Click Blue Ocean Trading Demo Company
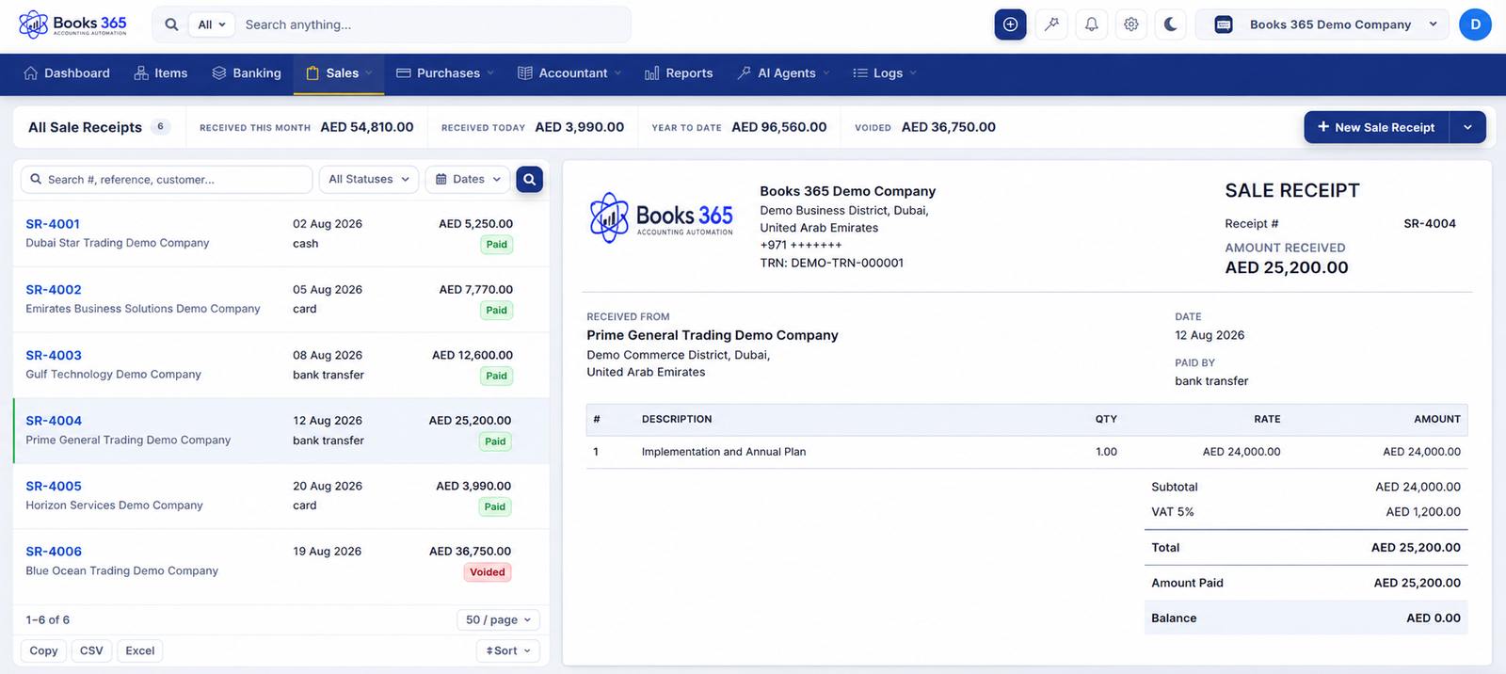The width and height of the screenshot is (1506, 674). 121,570
